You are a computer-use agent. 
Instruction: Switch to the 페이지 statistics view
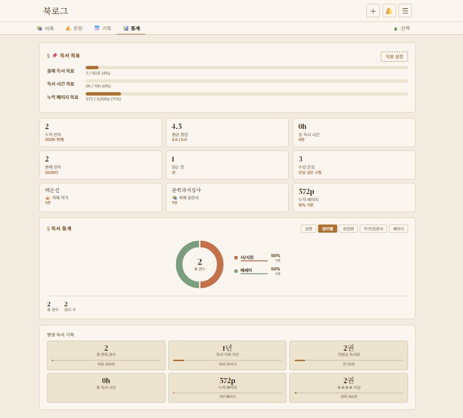(x=397, y=228)
